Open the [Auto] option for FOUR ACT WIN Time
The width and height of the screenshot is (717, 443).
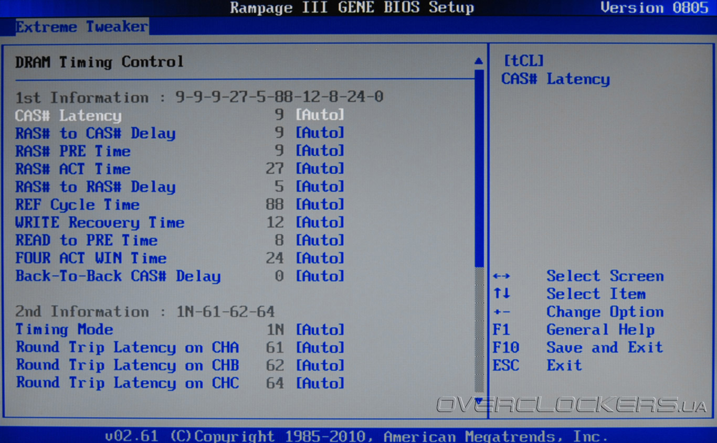(x=320, y=257)
